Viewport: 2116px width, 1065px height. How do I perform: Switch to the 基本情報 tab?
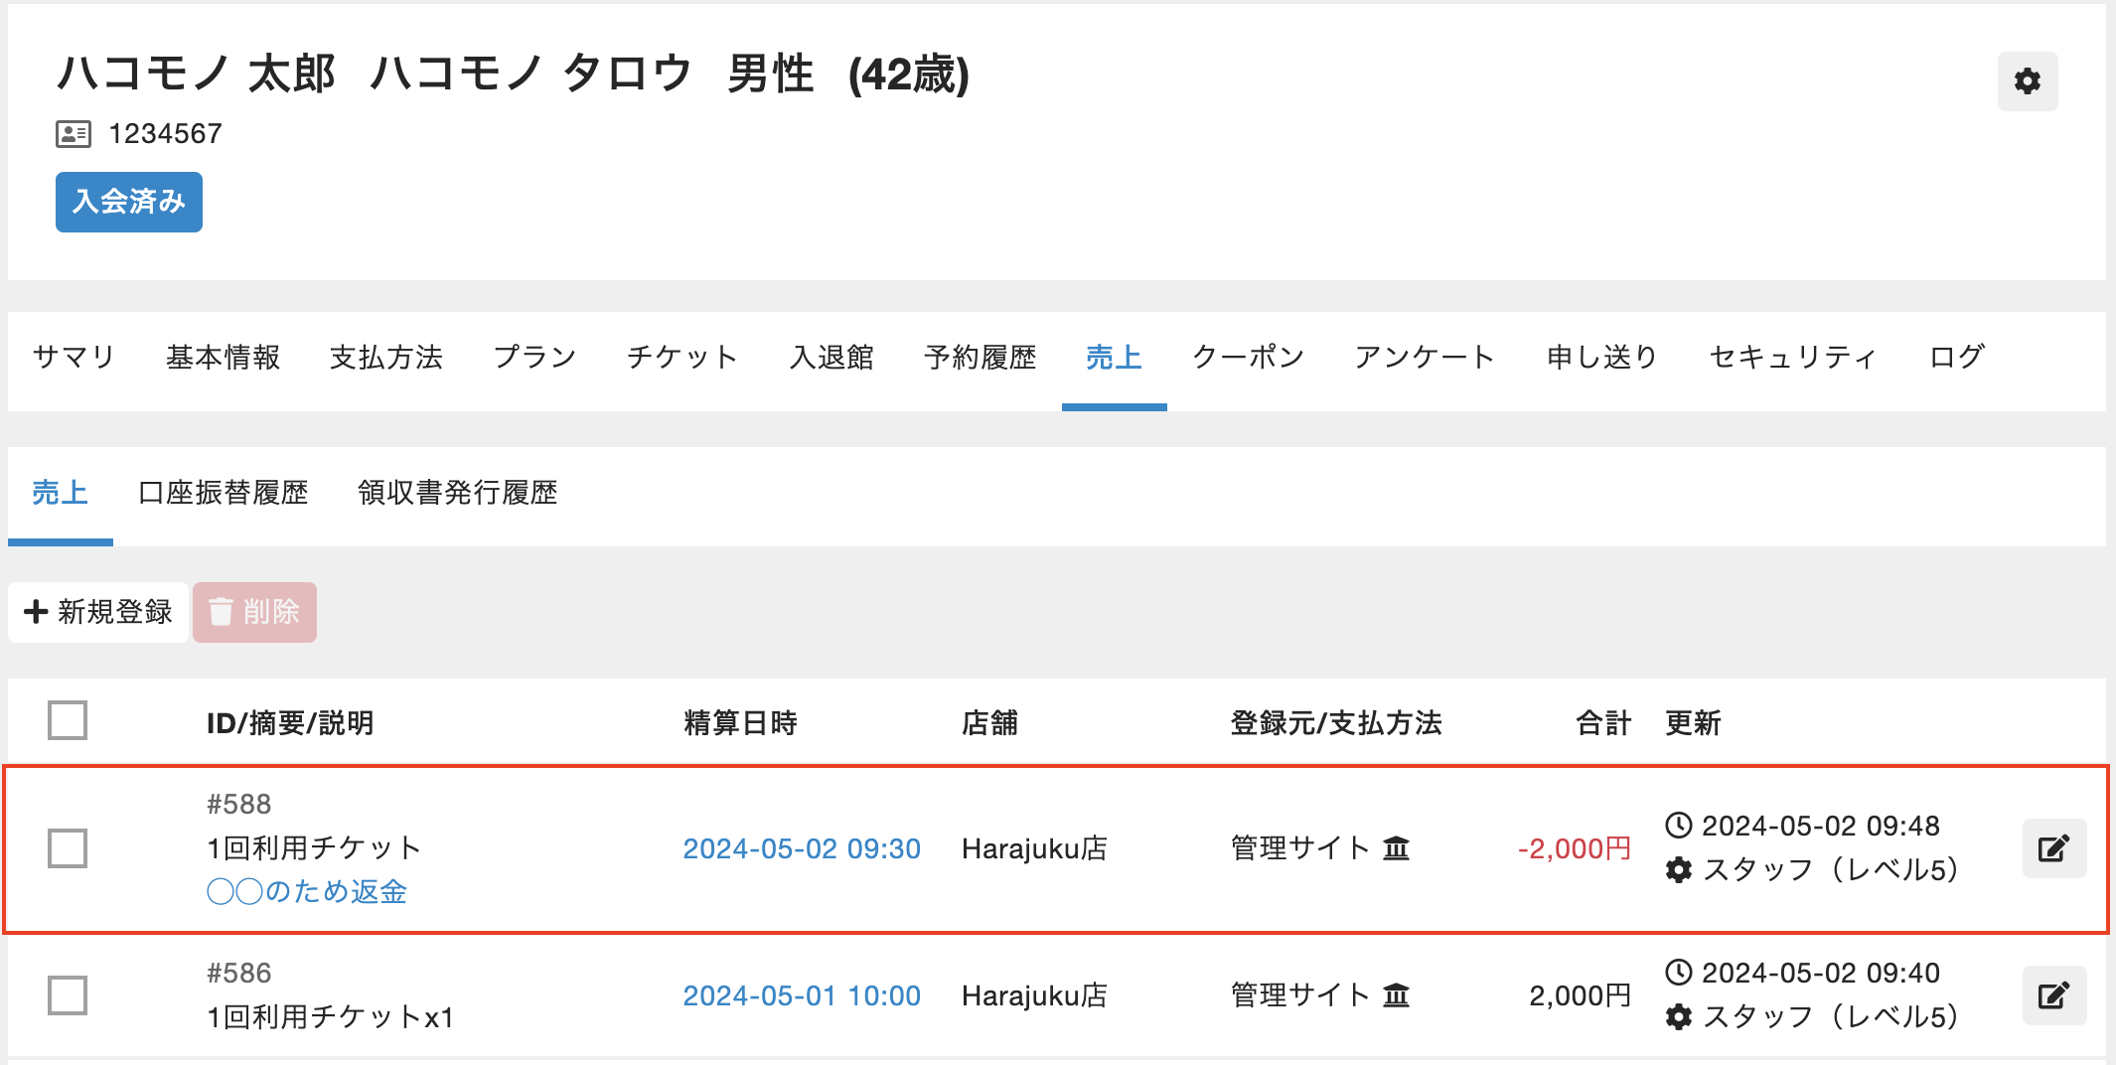(x=224, y=358)
